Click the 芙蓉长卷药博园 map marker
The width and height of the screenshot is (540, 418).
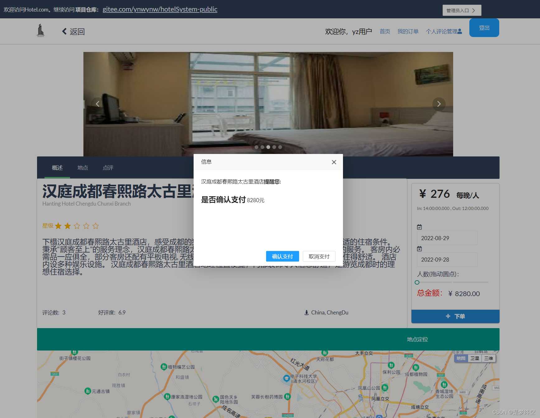(x=287, y=396)
